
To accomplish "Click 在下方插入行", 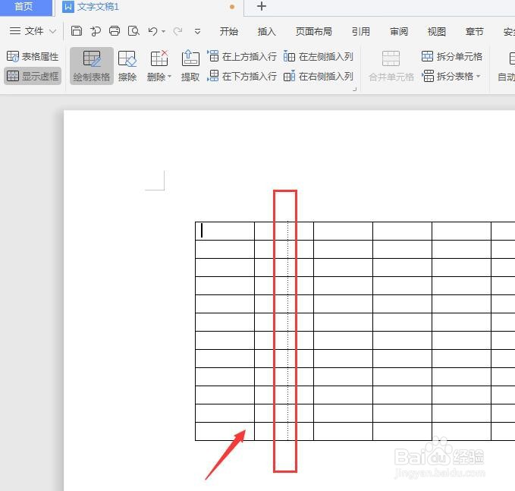I will click(242, 76).
